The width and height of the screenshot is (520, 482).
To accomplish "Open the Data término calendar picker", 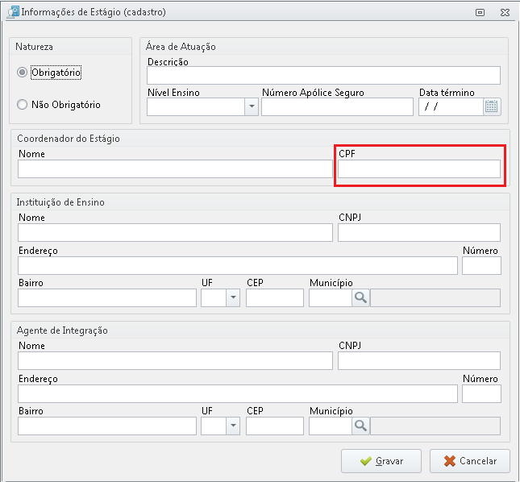I will (x=492, y=106).
